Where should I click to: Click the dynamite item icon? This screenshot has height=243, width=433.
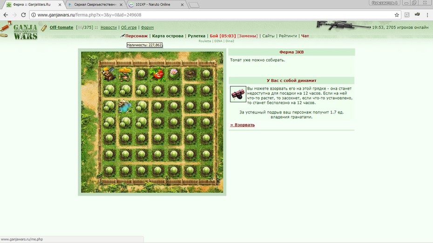238,94
